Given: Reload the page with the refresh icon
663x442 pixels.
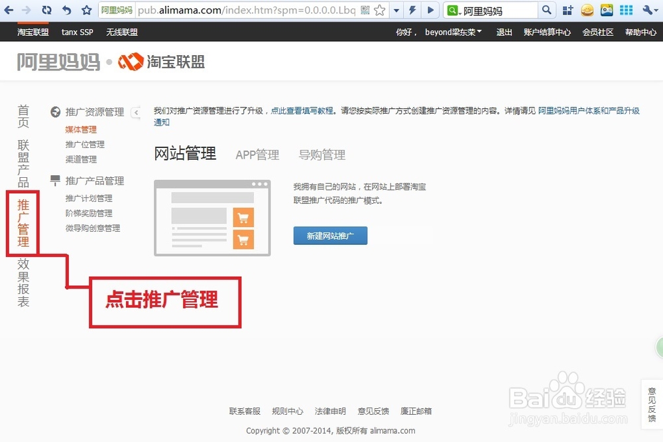Looking at the screenshot, I should tap(46, 10).
